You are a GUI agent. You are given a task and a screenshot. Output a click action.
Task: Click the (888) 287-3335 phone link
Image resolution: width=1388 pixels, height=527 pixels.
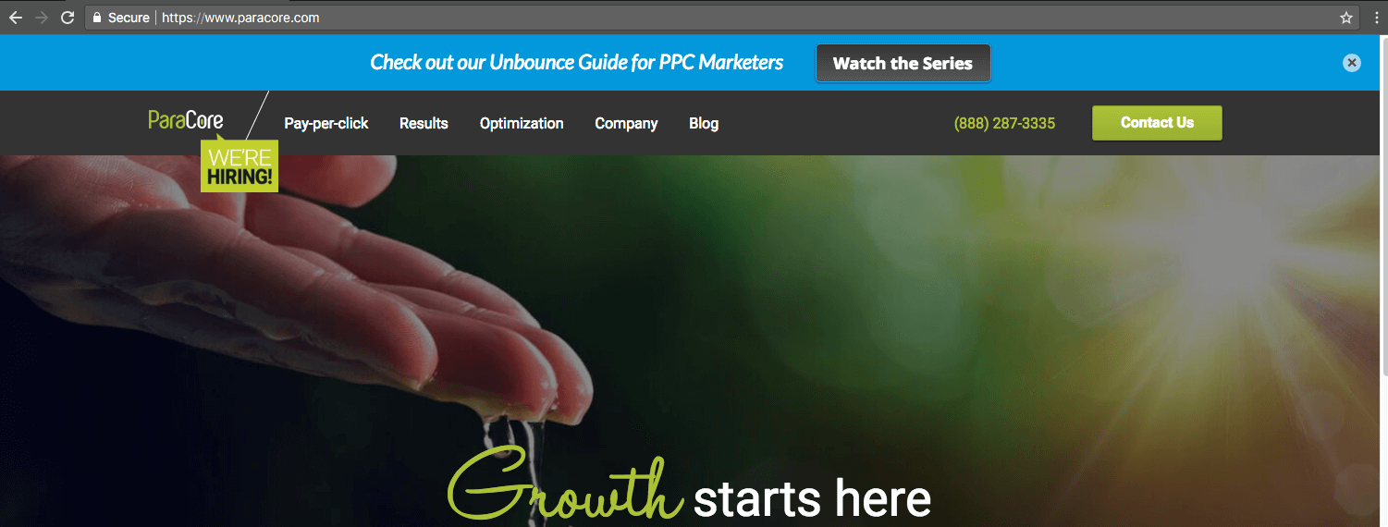click(1004, 123)
